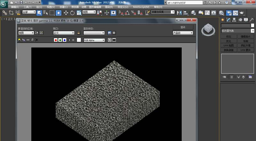Click the white color swatch in render window
The height and width of the screenshot is (141, 256).
[79, 40]
